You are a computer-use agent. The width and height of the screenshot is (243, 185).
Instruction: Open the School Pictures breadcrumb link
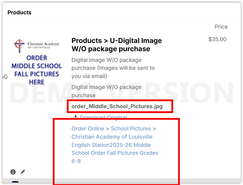pyautogui.click(x=131, y=129)
